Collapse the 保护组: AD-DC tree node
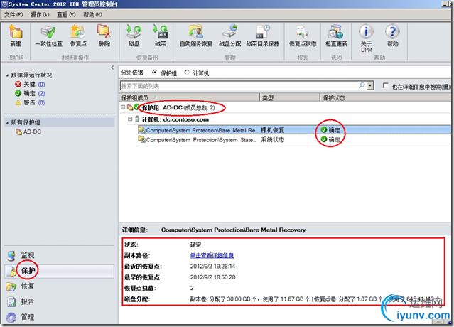The height and width of the screenshot is (327, 454). tap(123, 107)
